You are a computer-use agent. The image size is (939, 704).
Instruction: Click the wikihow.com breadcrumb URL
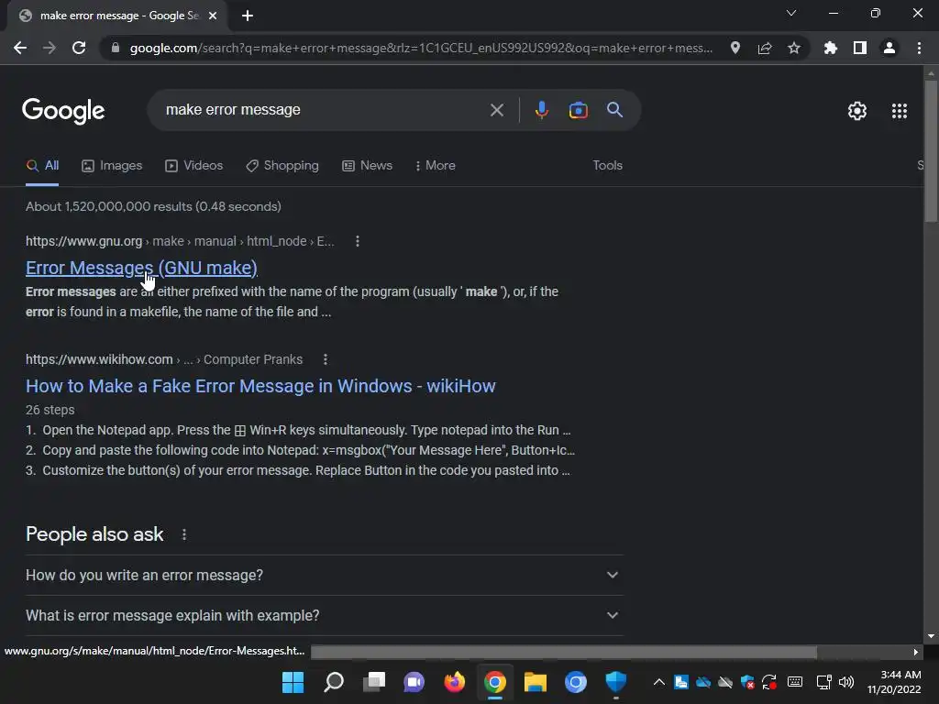164,359
